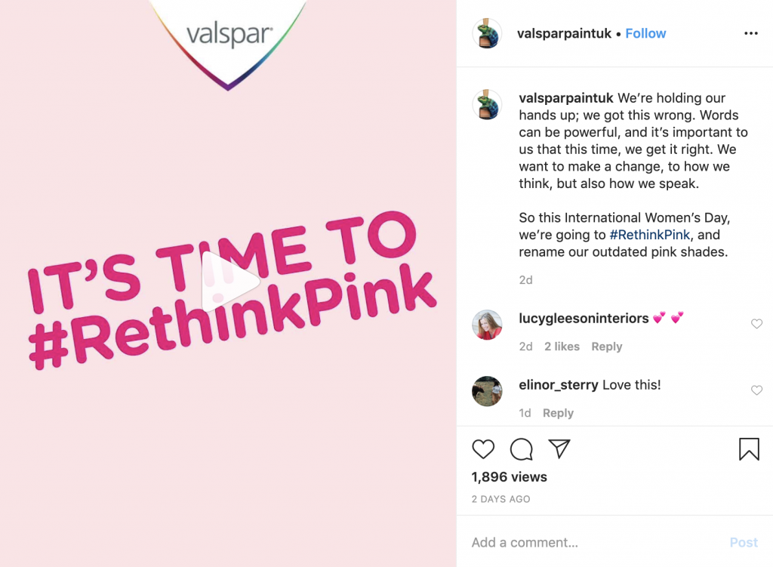The image size is (773, 567).
Task: Reply to lucygleesoninteriors' comment
Action: click(x=606, y=347)
